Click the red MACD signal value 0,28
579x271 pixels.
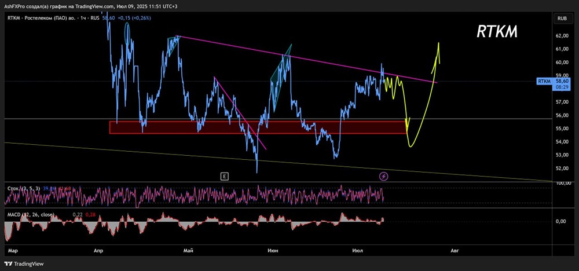pyautogui.click(x=90, y=214)
